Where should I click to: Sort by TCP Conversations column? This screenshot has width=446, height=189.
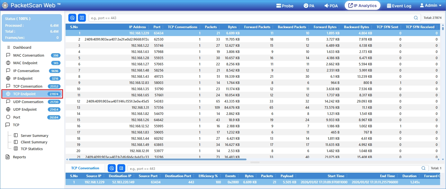pyautogui.click(x=182, y=27)
